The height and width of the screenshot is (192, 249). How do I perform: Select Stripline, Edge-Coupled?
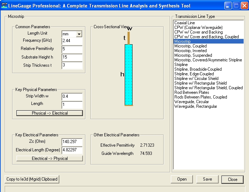point(209,74)
